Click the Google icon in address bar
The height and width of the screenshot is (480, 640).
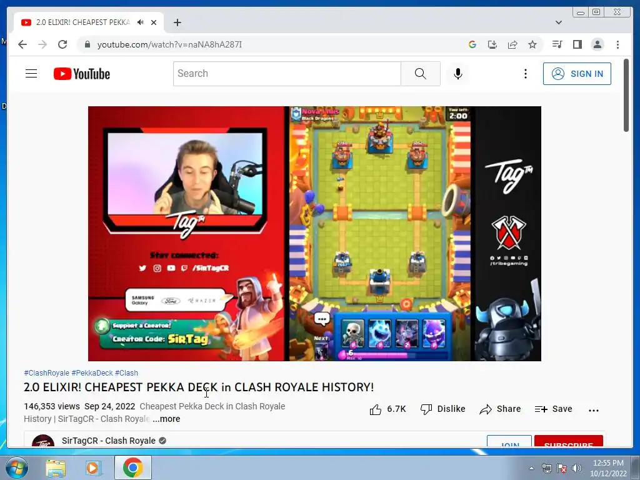click(x=472, y=44)
